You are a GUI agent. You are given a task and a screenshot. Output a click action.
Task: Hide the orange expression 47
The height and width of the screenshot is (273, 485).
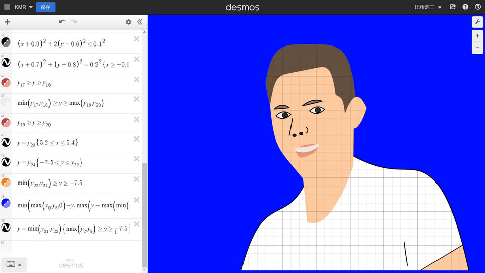(x=6, y=183)
